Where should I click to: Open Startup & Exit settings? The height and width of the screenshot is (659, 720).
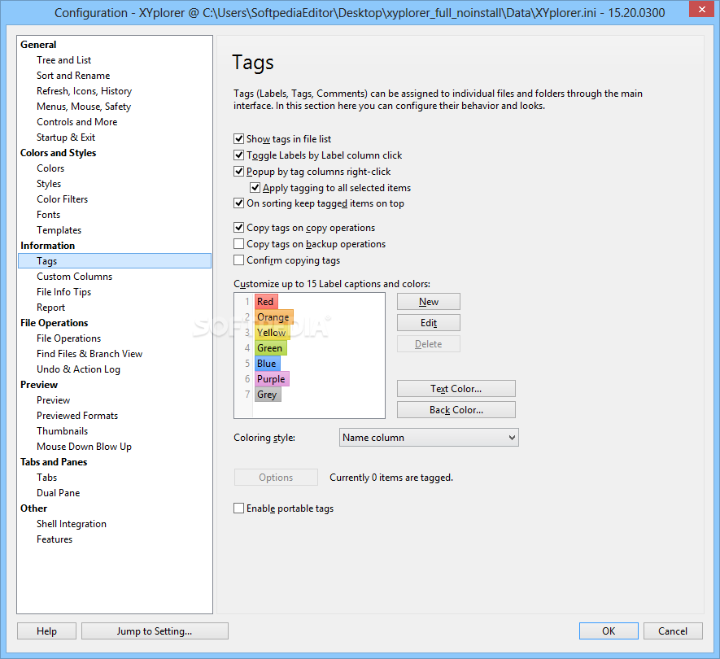66,137
